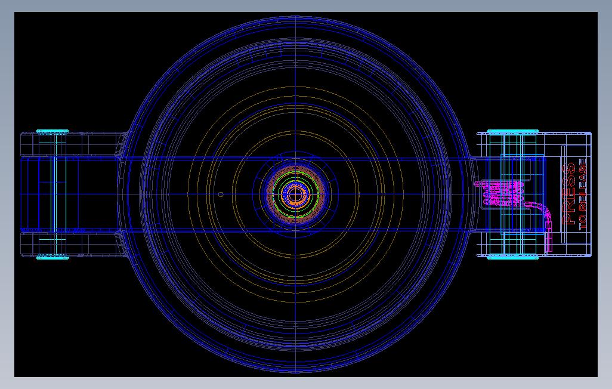612x389 pixels.
Task: Select the innermost red circle at center
Action: click(290, 194)
